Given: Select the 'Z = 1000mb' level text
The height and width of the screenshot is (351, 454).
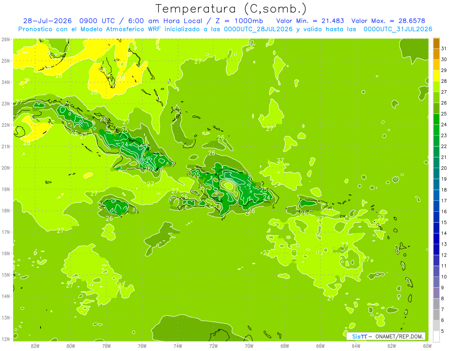Looking at the screenshot, I should [x=240, y=21].
